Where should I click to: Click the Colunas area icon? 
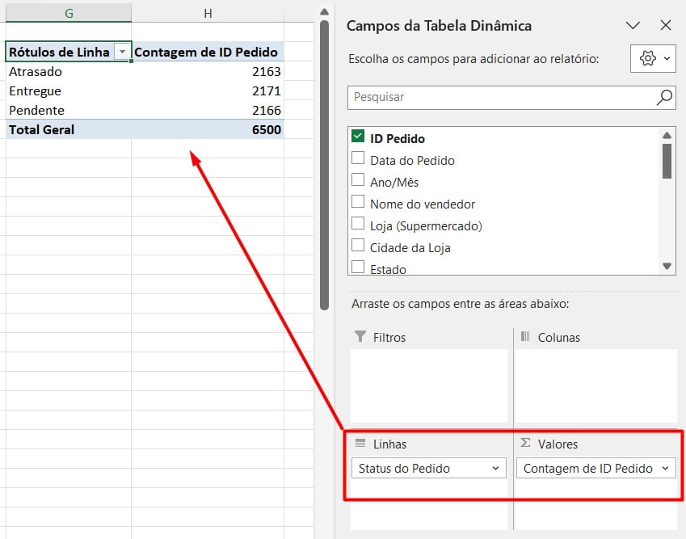(525, 337)
